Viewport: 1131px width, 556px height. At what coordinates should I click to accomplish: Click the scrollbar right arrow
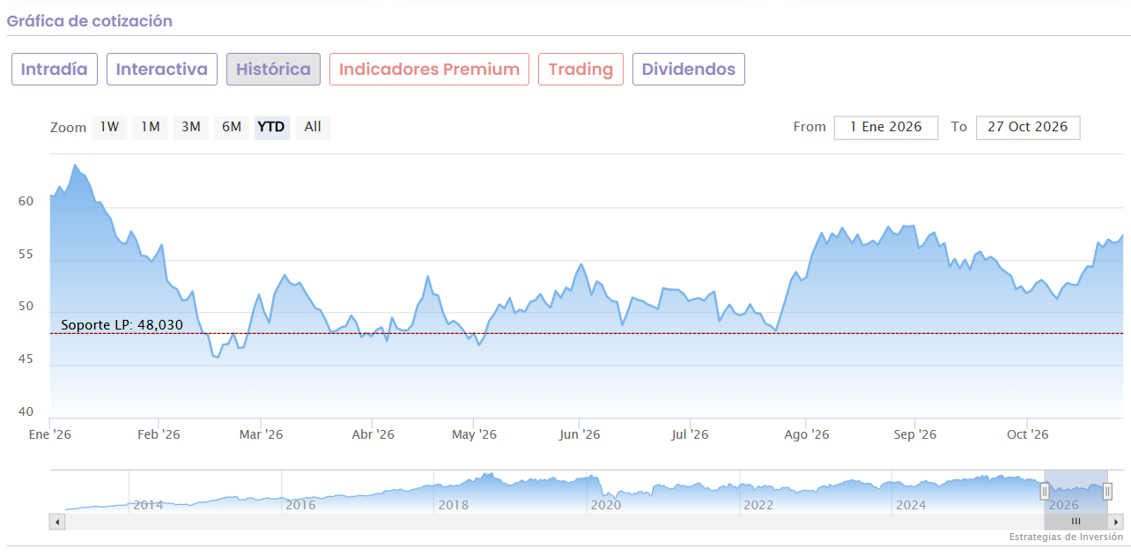coord(1116,522)
